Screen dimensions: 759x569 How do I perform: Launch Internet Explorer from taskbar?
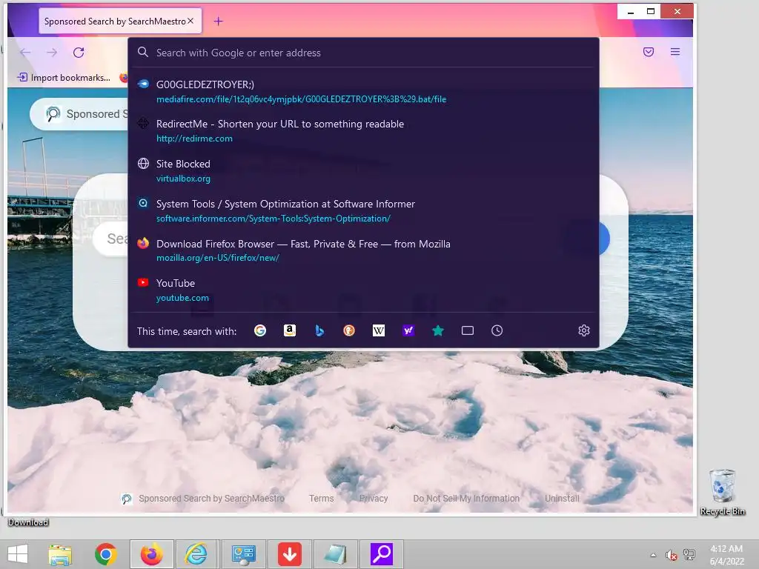pyautogui.click(x=196, y=554)
